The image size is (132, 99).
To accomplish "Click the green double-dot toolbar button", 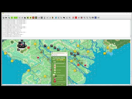I will [16, 18].
